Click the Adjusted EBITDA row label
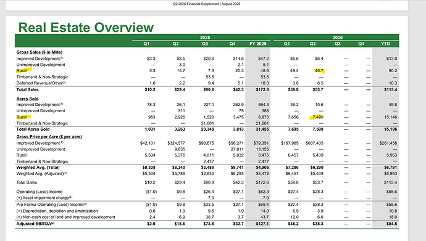The height and width of the screenshot is (241, 426). tap(35, 224)
